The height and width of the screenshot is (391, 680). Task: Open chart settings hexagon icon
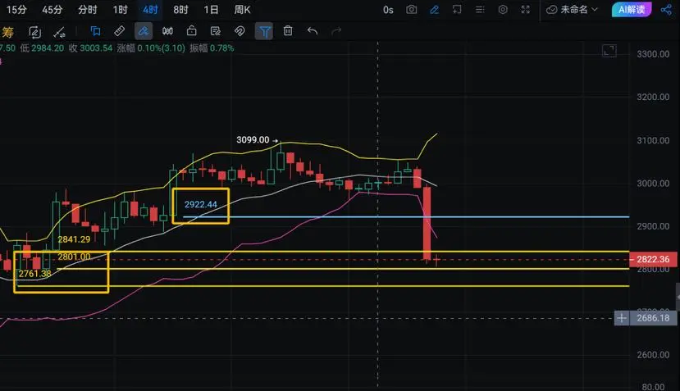pyautogui.click(x=503, y=9)
